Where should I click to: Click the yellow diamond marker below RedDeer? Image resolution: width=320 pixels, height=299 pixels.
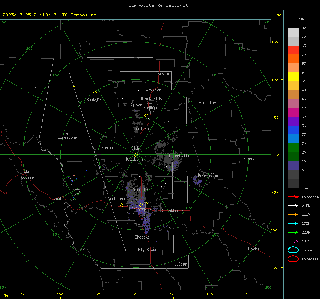click(146, 116)
